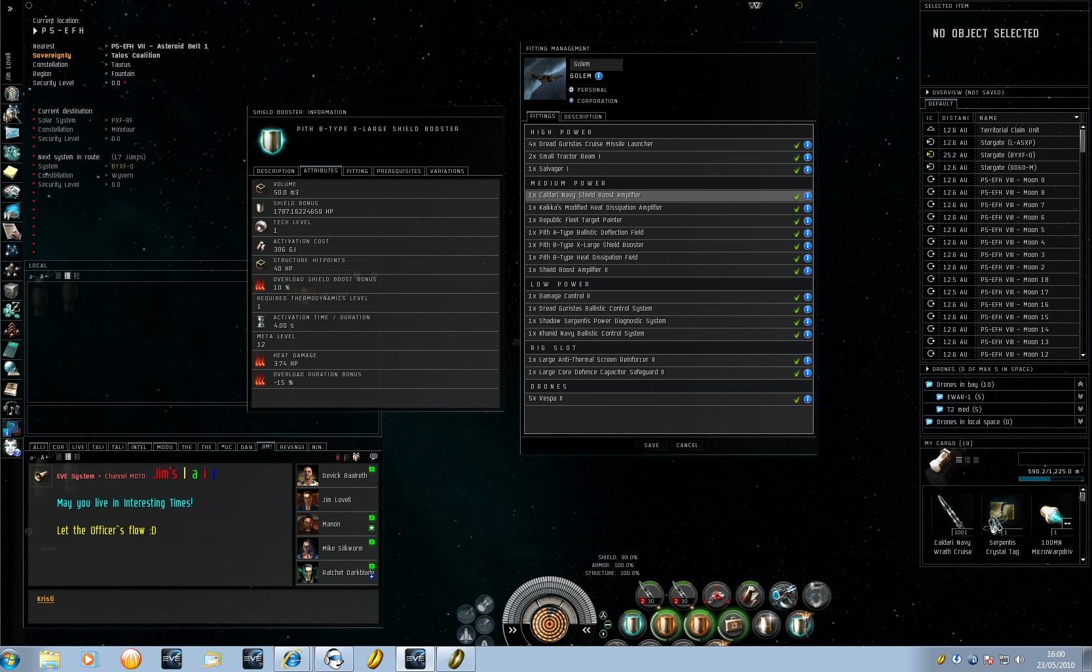This screenshot has width=1092, height=672.
Task: Open the in-game Browser globe icon
Action: [12, 369]
